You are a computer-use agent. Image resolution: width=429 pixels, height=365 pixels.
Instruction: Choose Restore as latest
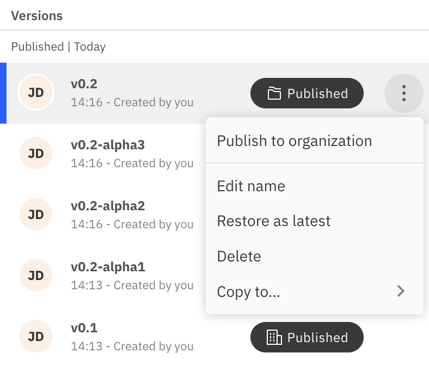click(274, 221)
